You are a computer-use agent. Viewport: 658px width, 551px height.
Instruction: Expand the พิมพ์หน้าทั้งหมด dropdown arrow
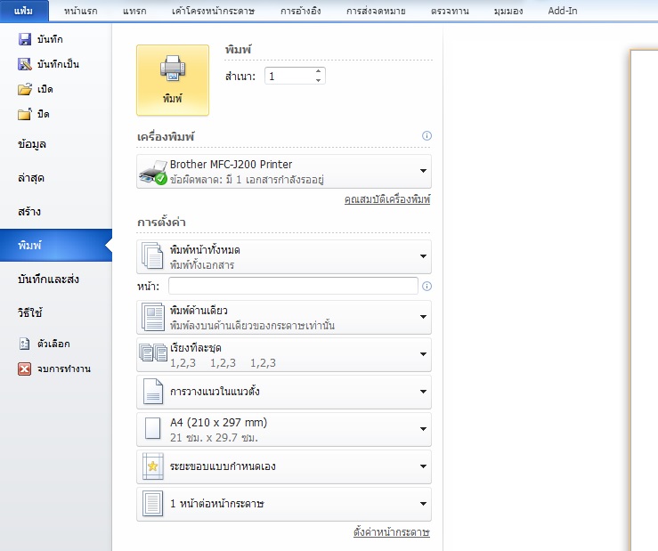tap(423, 256)
